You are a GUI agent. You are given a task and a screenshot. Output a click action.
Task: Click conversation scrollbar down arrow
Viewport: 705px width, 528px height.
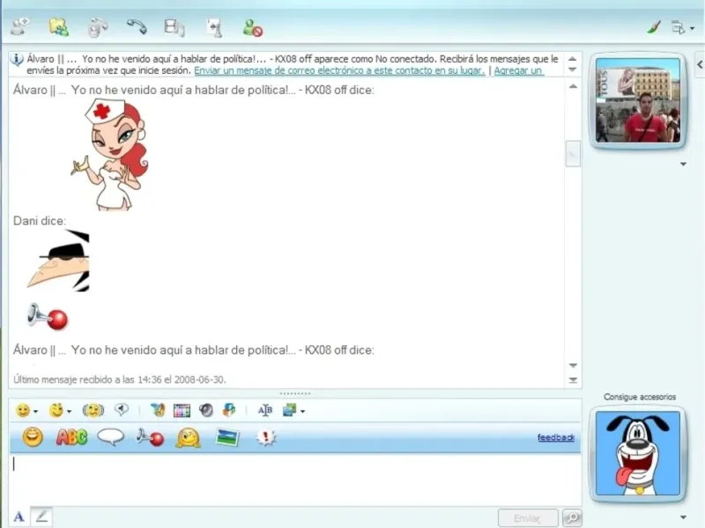(573, 365)
